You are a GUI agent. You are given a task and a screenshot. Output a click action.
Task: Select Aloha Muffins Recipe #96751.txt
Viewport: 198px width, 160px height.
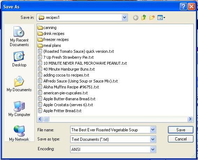[x=68, y=87]
